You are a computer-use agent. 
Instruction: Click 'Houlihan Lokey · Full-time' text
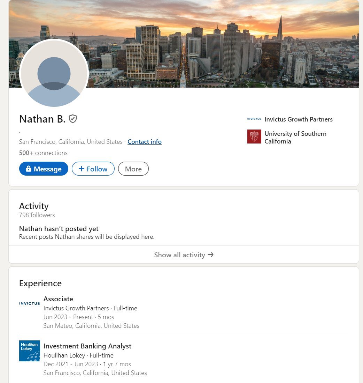point(78,355)
